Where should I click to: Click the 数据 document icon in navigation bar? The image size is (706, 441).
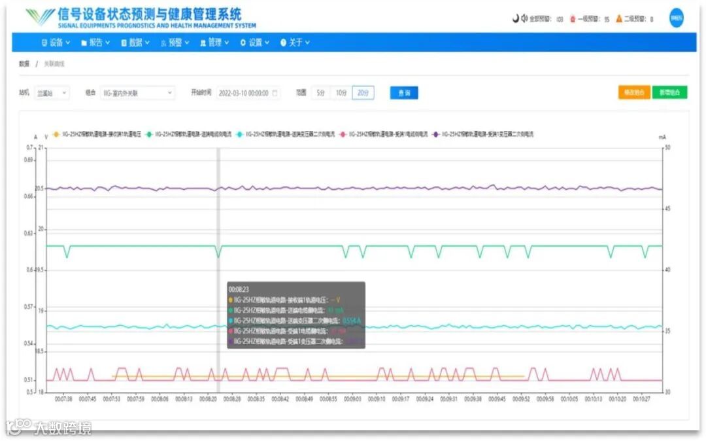click(124, 43)
